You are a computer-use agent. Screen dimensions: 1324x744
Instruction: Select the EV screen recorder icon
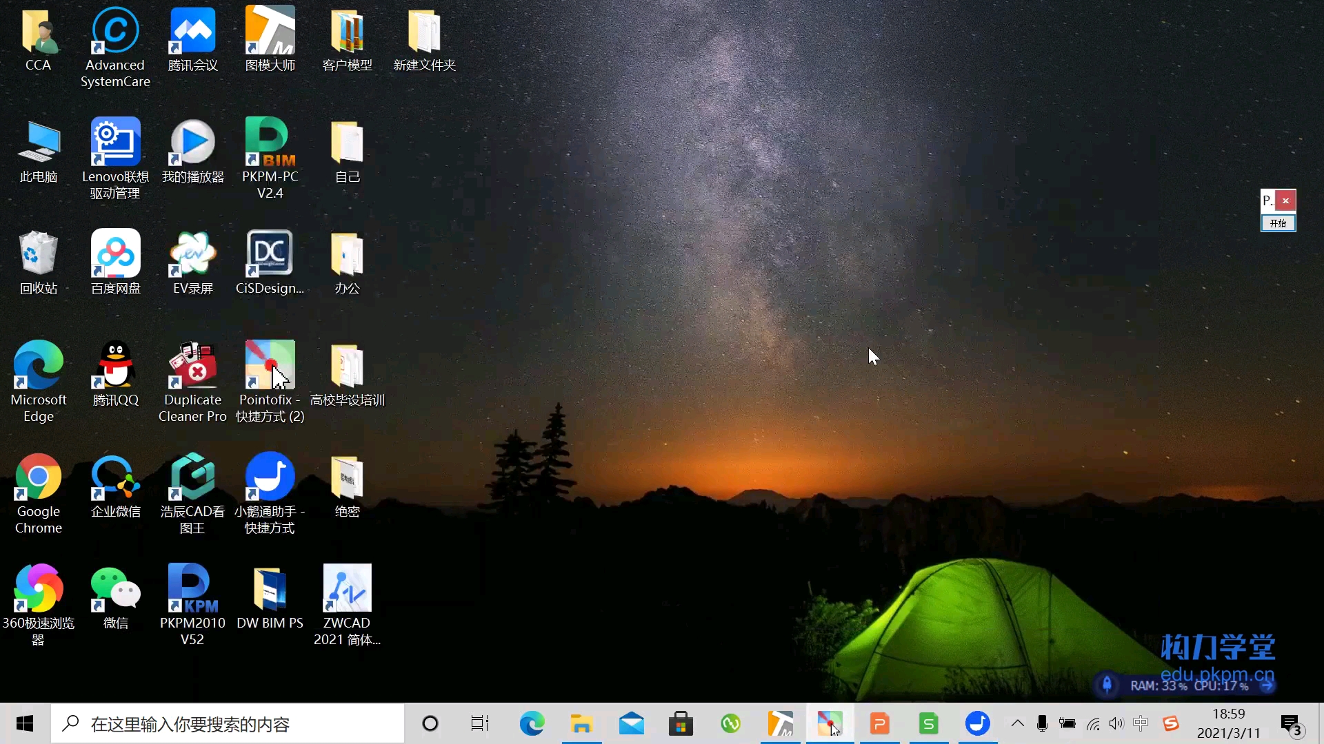(x=192, y=254)
